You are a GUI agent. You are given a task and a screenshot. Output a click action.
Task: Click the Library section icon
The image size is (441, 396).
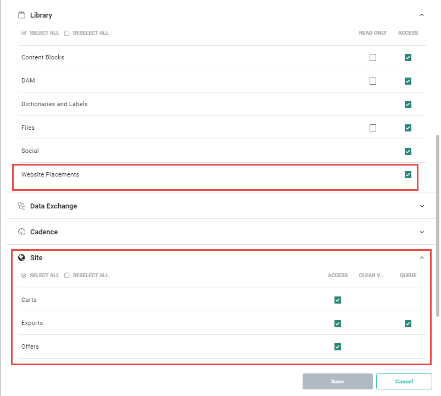(x=22, y=15)
